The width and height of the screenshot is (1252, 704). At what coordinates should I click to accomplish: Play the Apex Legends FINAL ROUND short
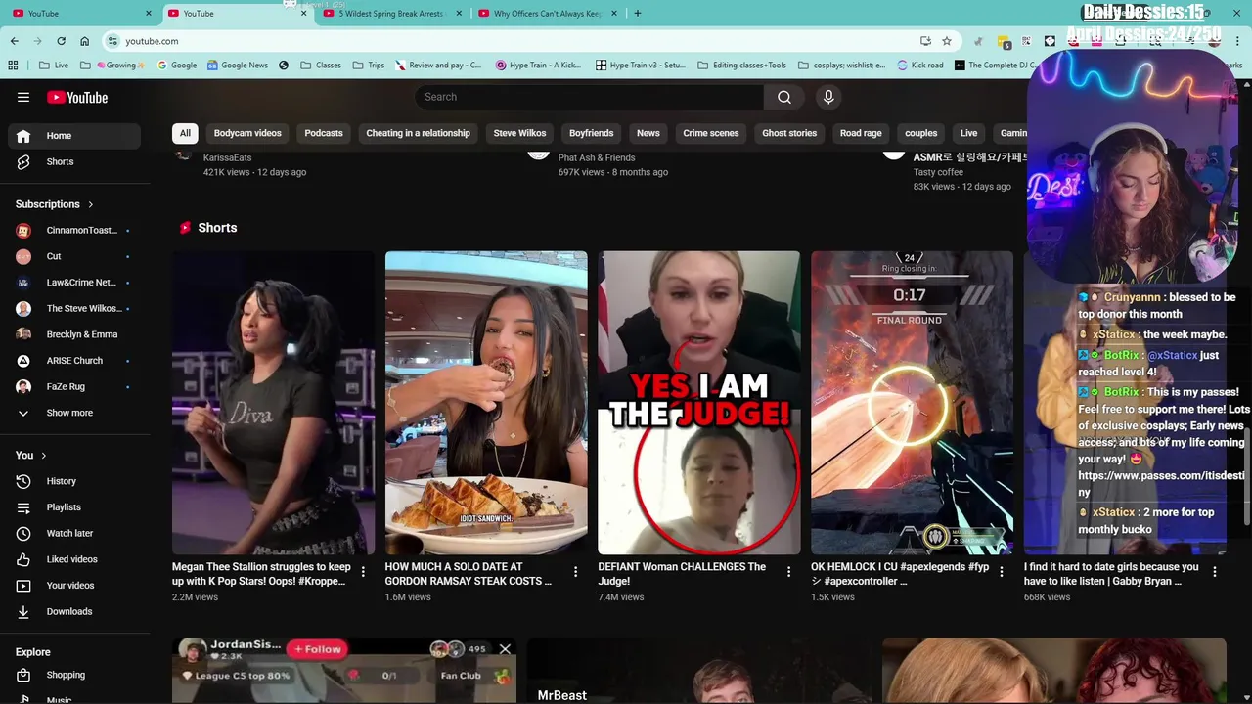click(912, 403)
